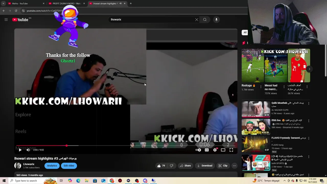The width and height of the screenshot is (327, 184).
Task: Launch Microsoft Edge from the taskbar
Action: [x=78, y=181]
